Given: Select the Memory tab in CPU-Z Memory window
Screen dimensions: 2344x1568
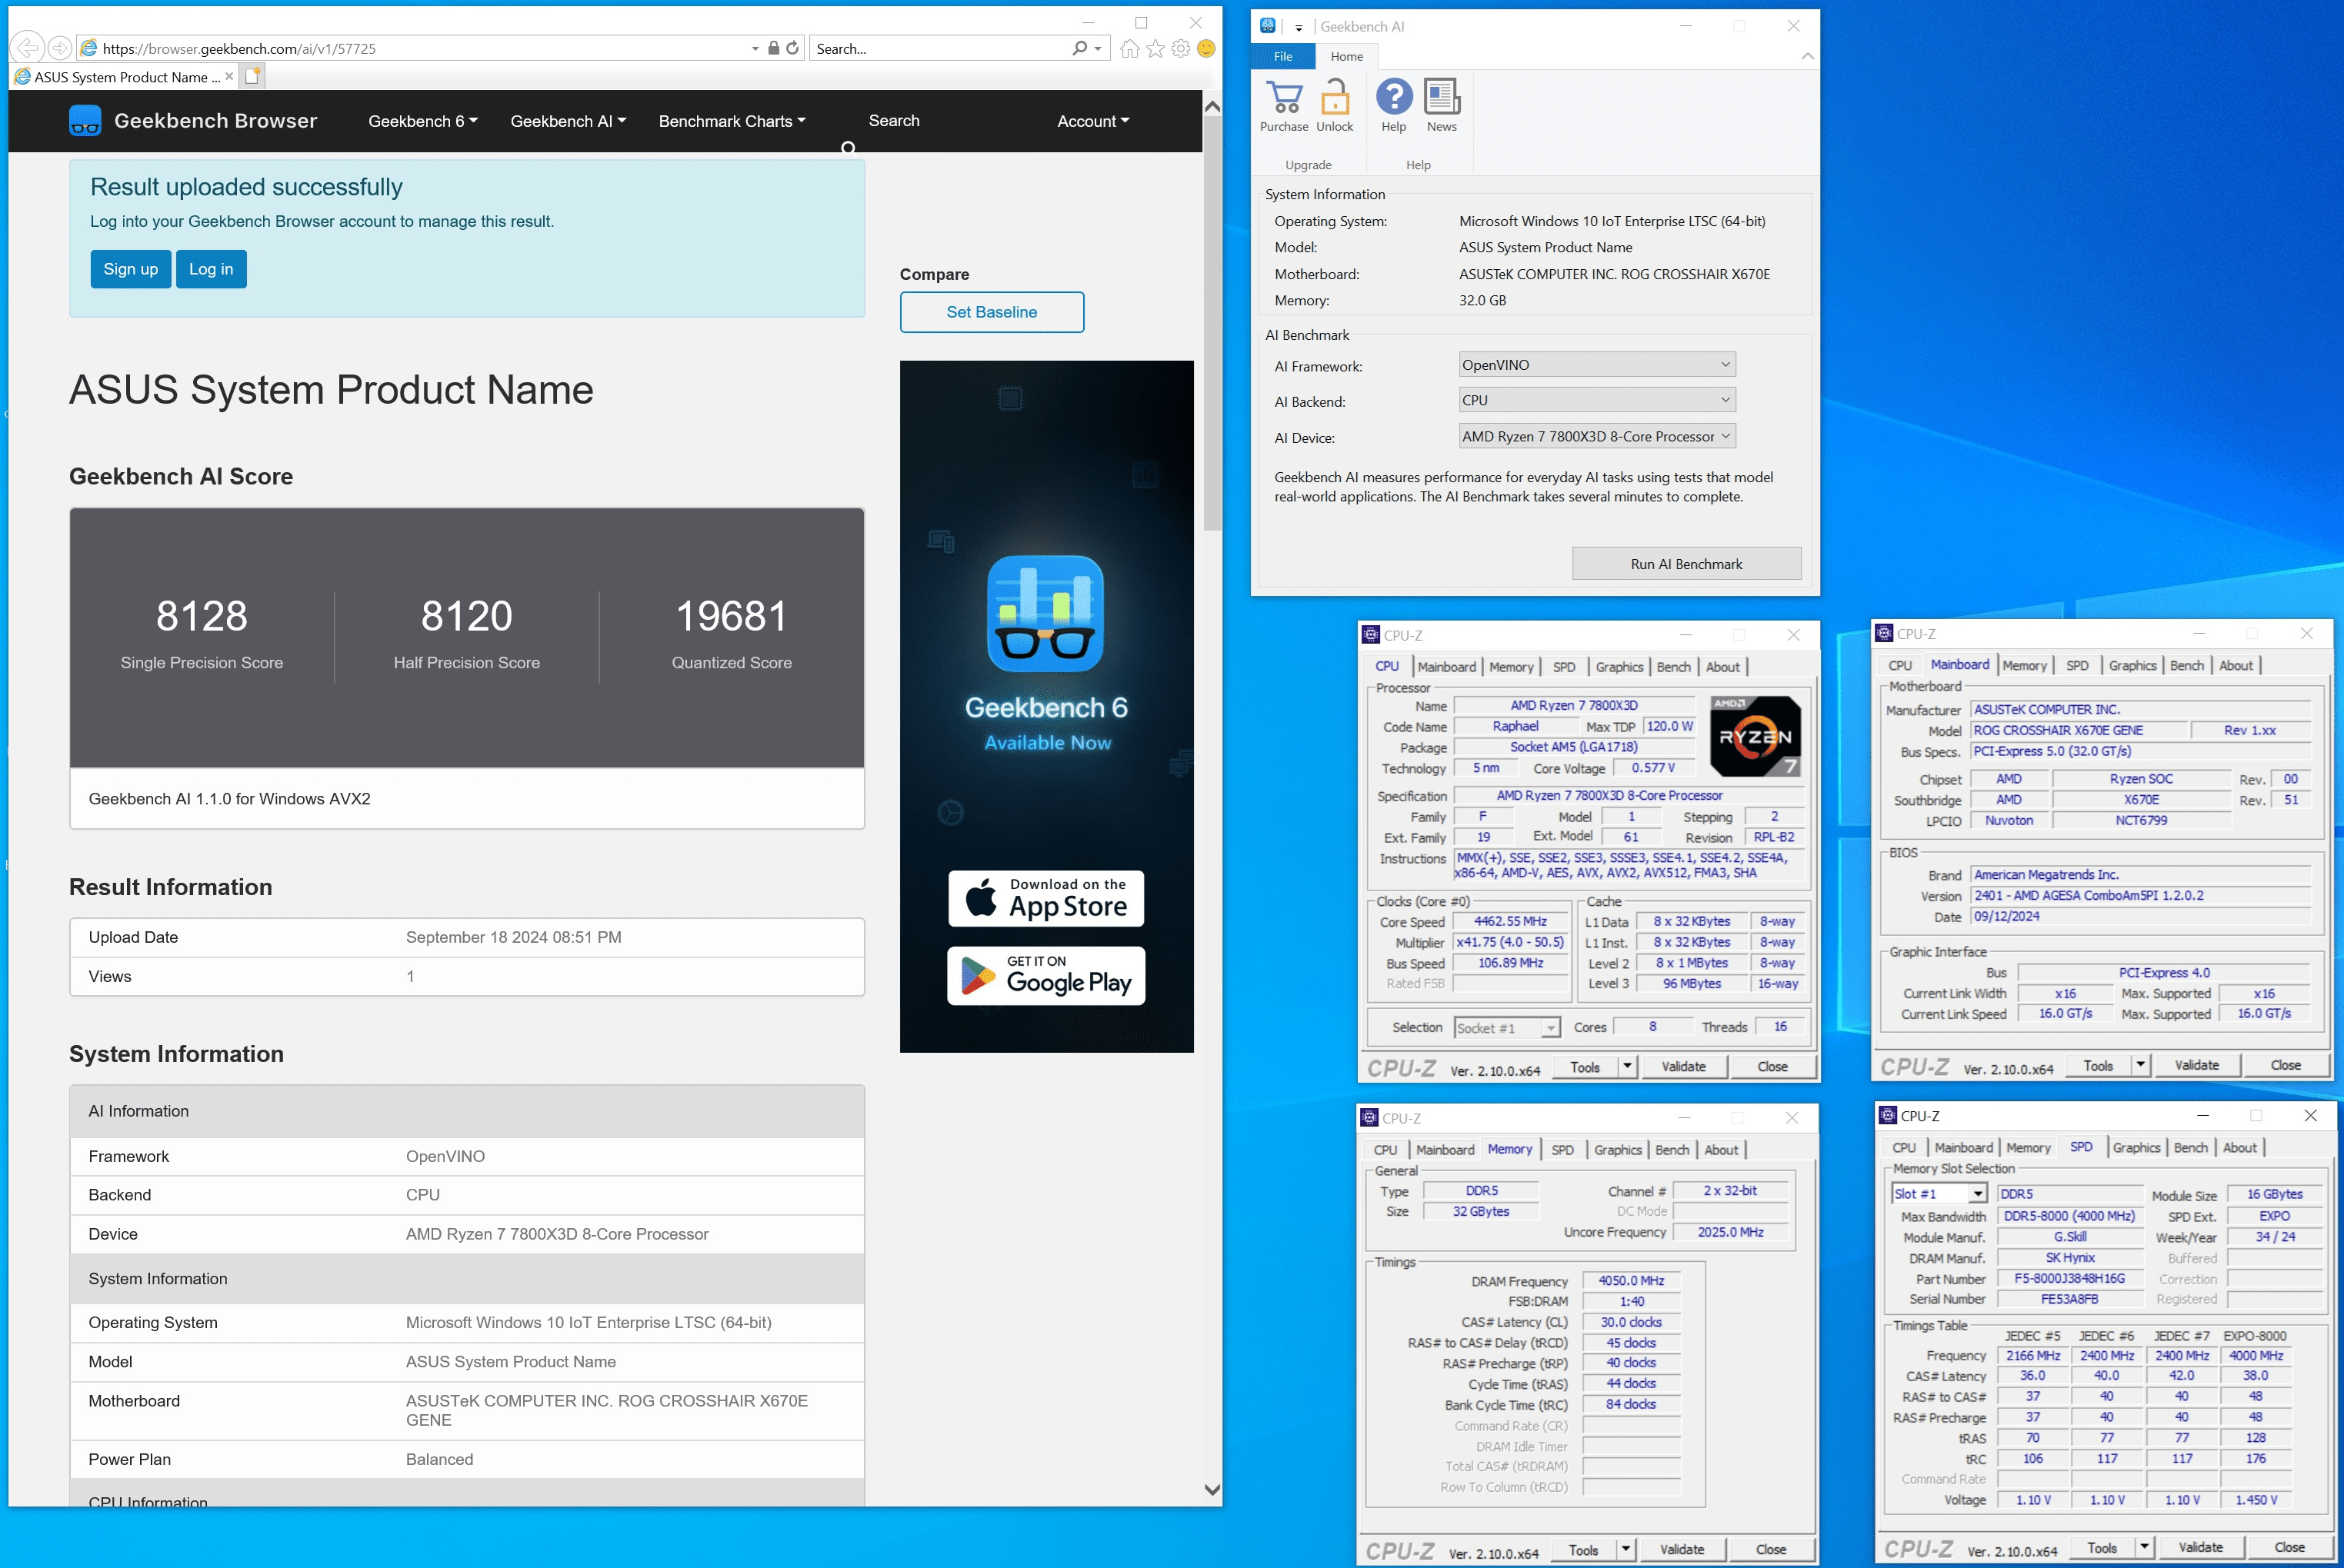Looking at the screenshot, I should coord(1509,1149).
